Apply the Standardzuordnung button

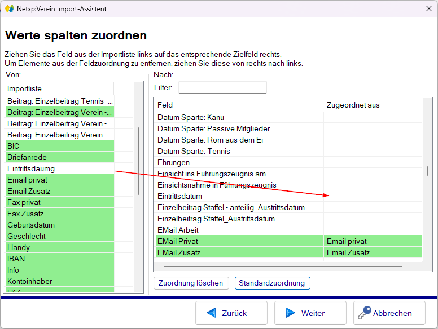pos(272,283)
